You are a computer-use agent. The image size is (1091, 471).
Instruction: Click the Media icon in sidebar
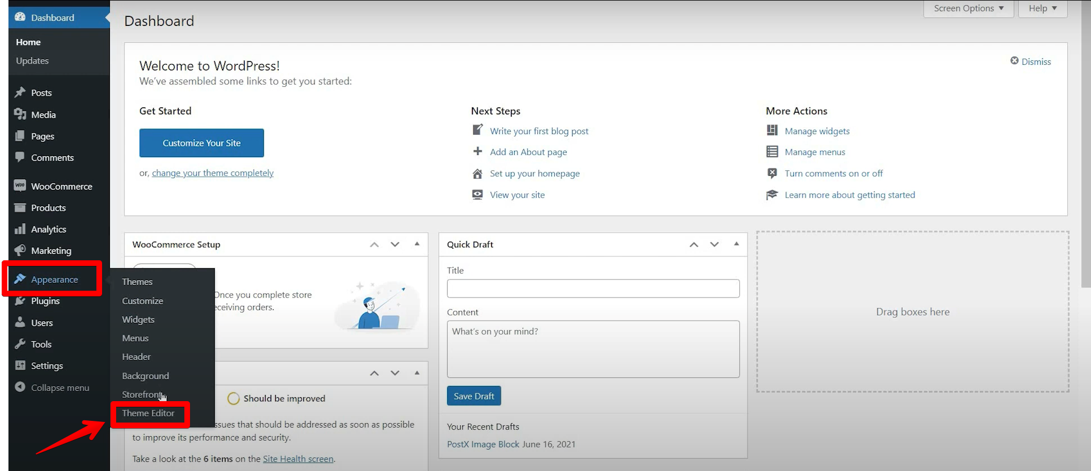click(x=20, y=114)
